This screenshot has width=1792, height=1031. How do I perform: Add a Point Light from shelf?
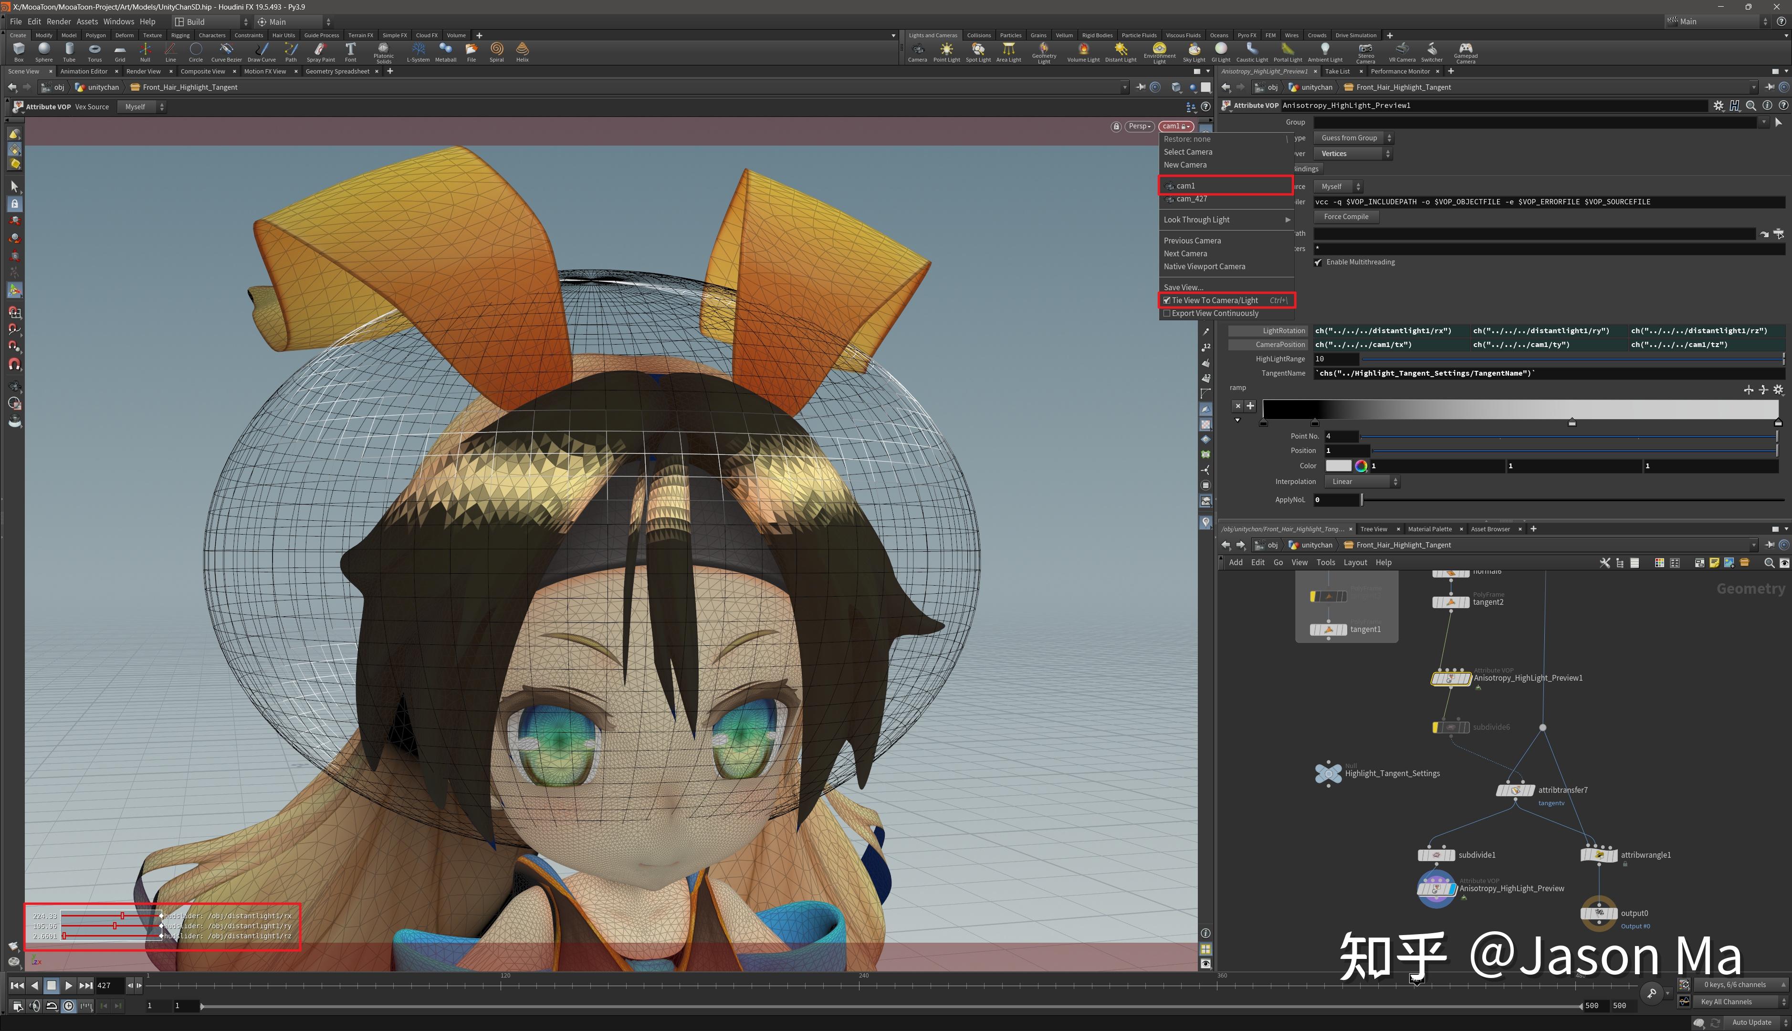click(x=946, y=50)
